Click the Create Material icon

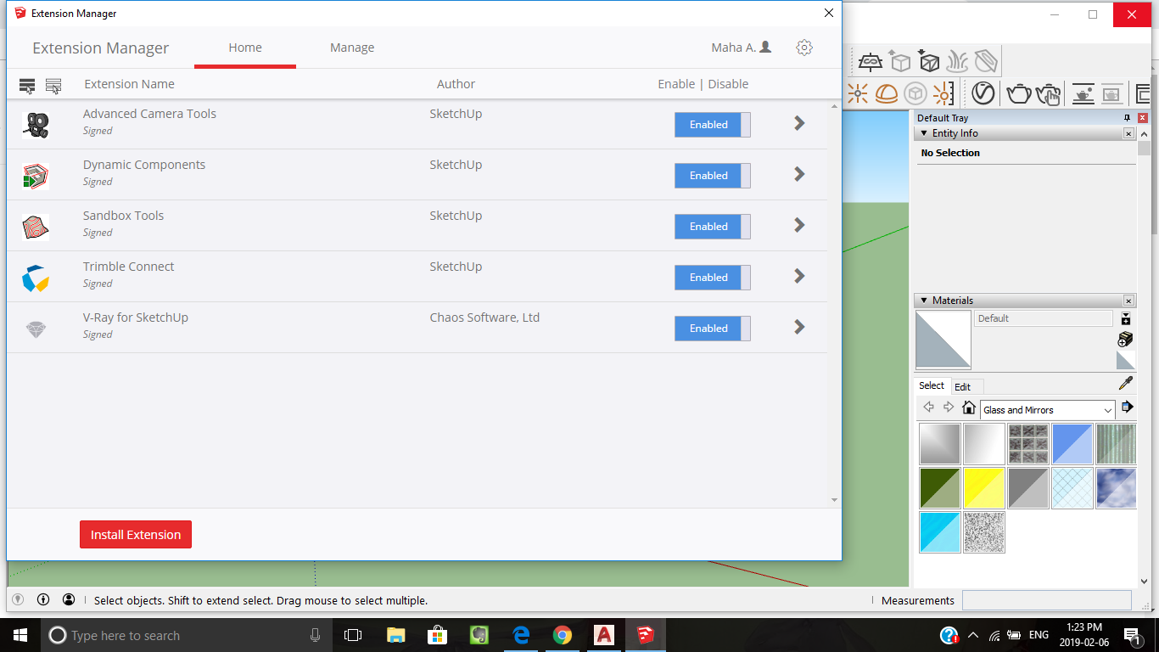click(1125, 339)
